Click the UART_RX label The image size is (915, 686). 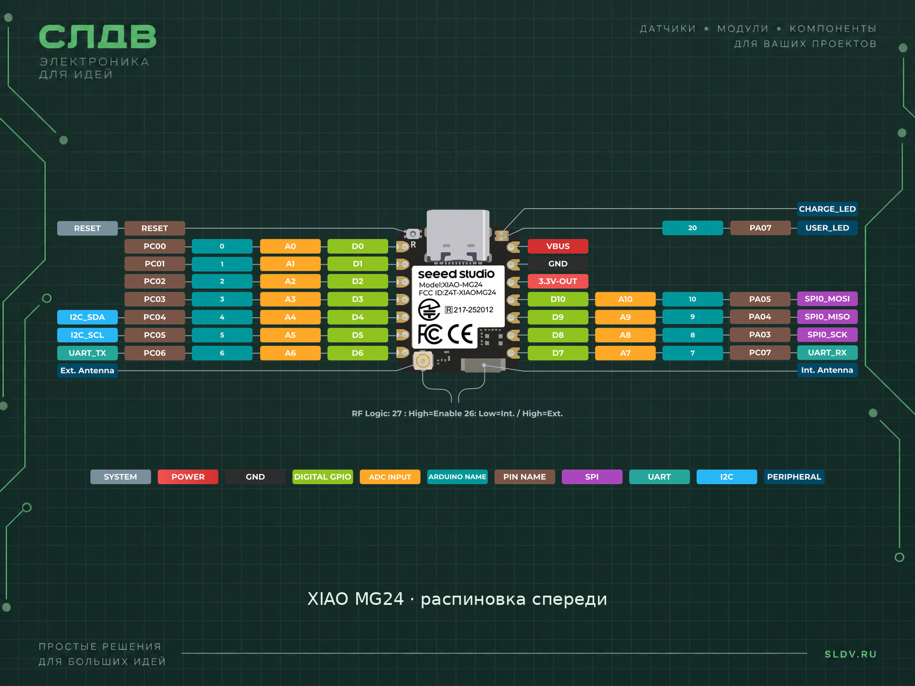point(827,353)
